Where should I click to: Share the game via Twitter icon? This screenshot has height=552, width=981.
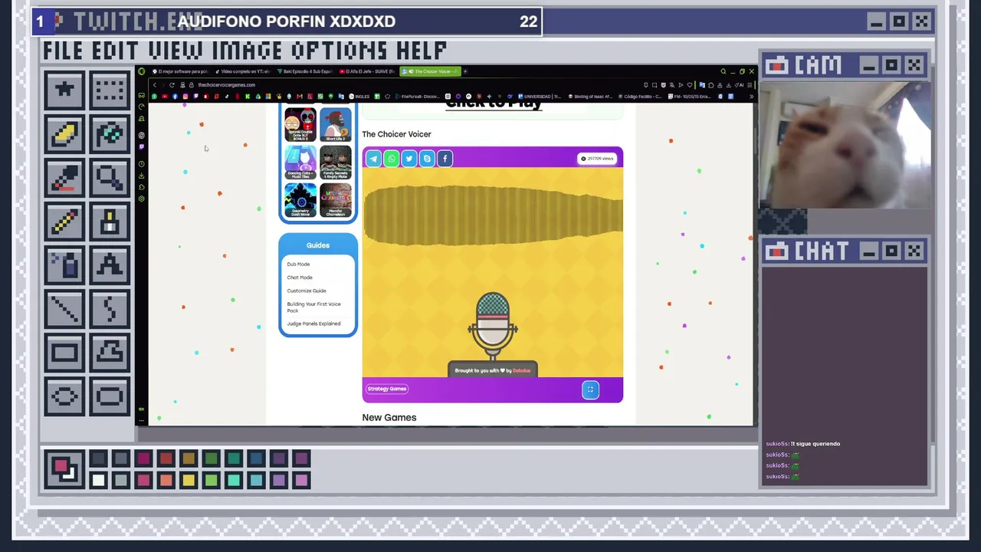click(x=408, y=159)
